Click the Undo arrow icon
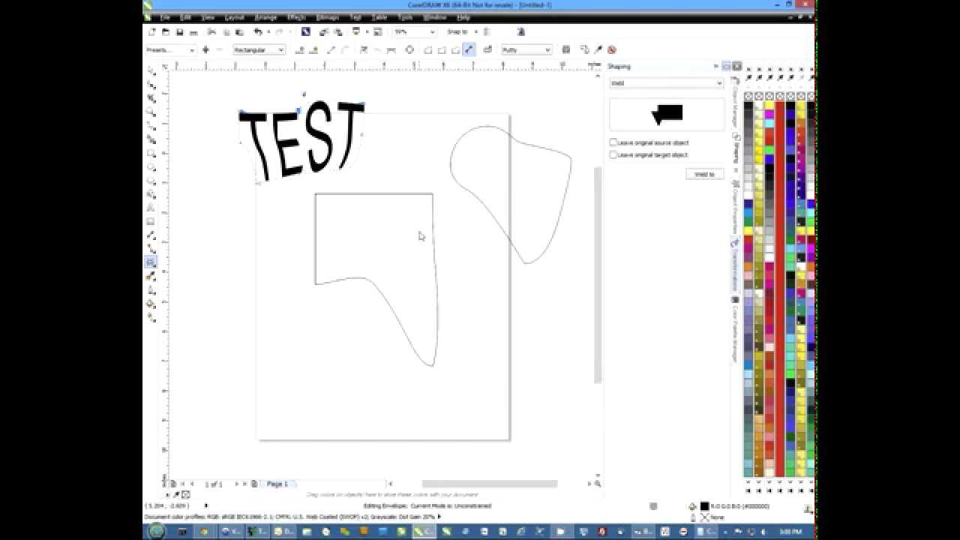The image size is (960, 540). (258, 32)
